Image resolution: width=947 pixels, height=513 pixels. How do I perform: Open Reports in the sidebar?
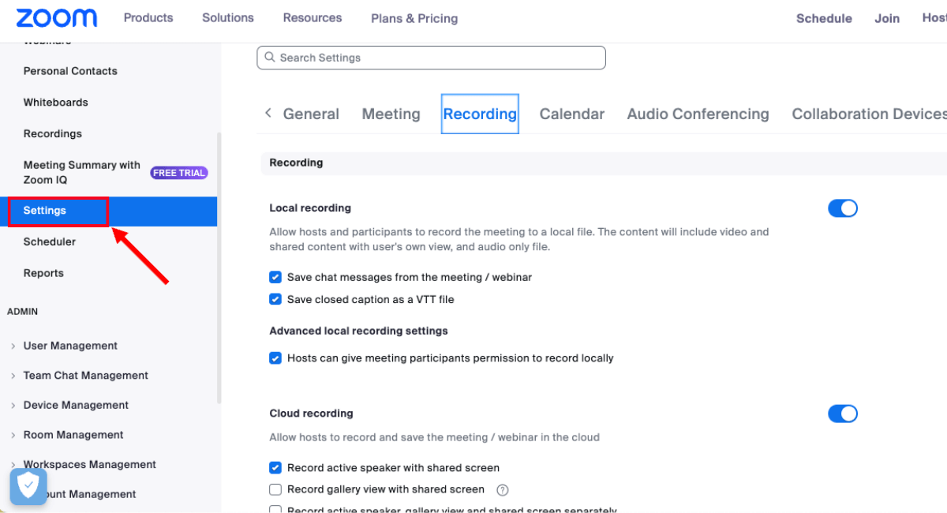(x=43, y=273)
